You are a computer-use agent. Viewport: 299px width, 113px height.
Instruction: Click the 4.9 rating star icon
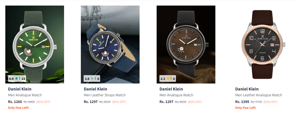(x=17, y=79)
